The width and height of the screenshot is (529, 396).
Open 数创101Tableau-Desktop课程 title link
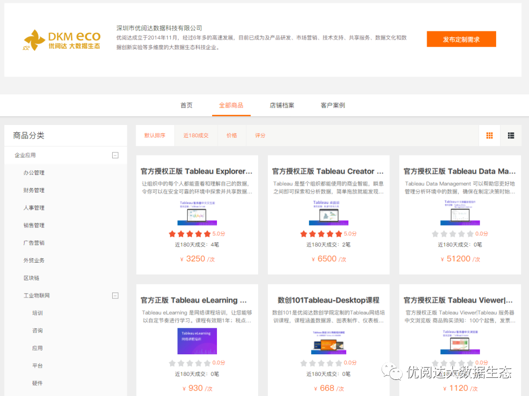pos(328,300)
